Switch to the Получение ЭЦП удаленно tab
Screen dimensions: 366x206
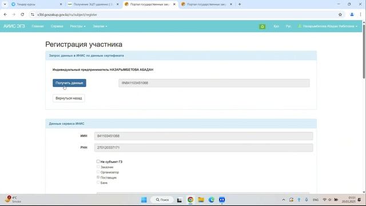click(93, 4)
